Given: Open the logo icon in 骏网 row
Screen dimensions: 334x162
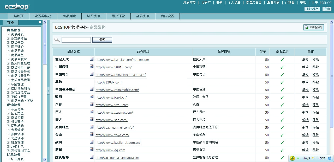Looking at the screenshot, I should [x=92, y=96].
